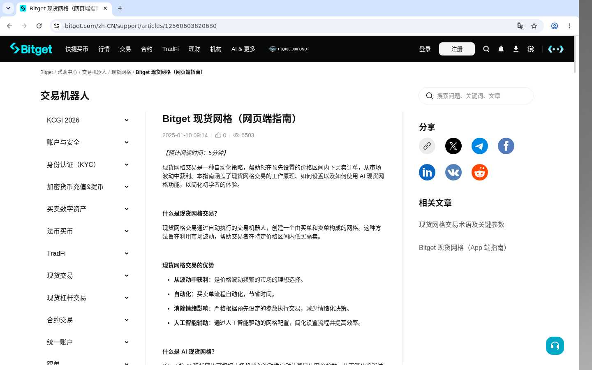The width and height of the screenshot is (592, 370).
Task: Go to 交易机器人 breadcrumb
Action: (x=94, y=72)
